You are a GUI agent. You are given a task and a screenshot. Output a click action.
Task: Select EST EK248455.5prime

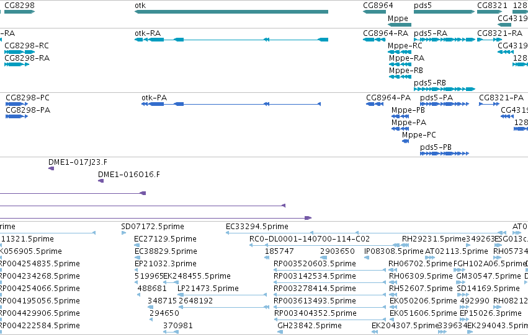coord(171,282)
